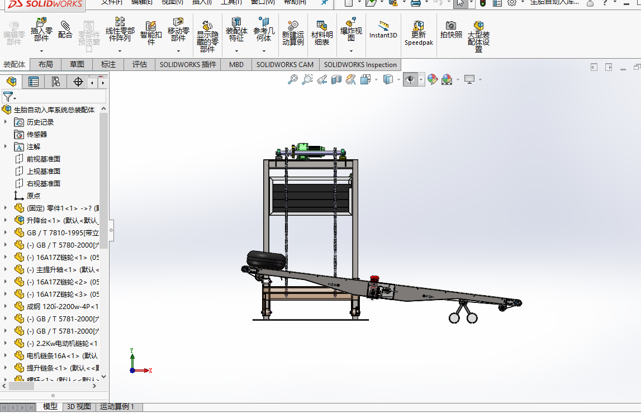Select 传感器 in the tree
Viewport: 641px width, 413px height.
[x=37, y=135]
